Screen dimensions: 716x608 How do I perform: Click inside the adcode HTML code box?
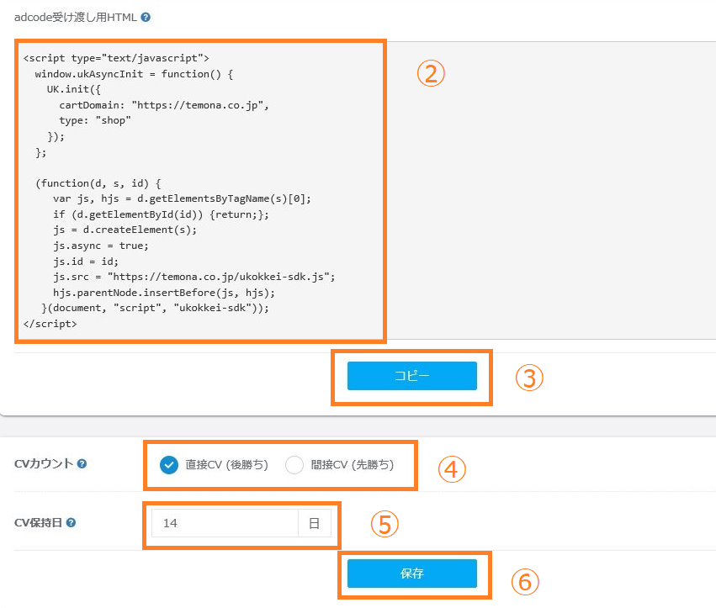365,190
